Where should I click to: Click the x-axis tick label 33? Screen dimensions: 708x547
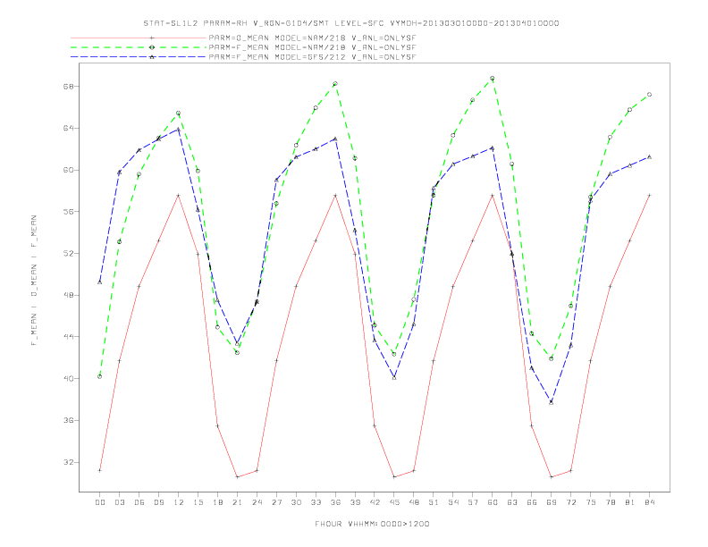[316, 502]
